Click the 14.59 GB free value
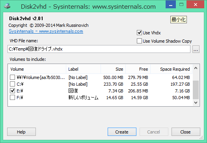Image resolution: width=207 pixels, height=143 pixels. tap(140, 98)
